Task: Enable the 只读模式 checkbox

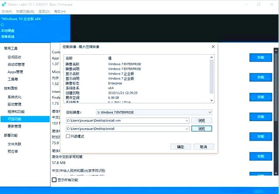Action: click(x=68, y=136)
